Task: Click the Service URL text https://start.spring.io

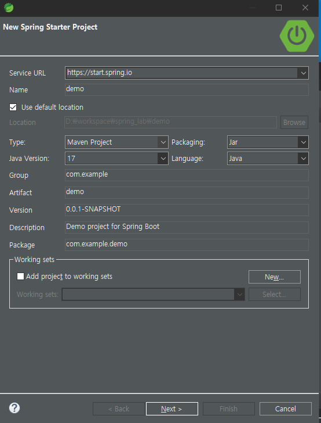Action: click(x=100, y=73)
